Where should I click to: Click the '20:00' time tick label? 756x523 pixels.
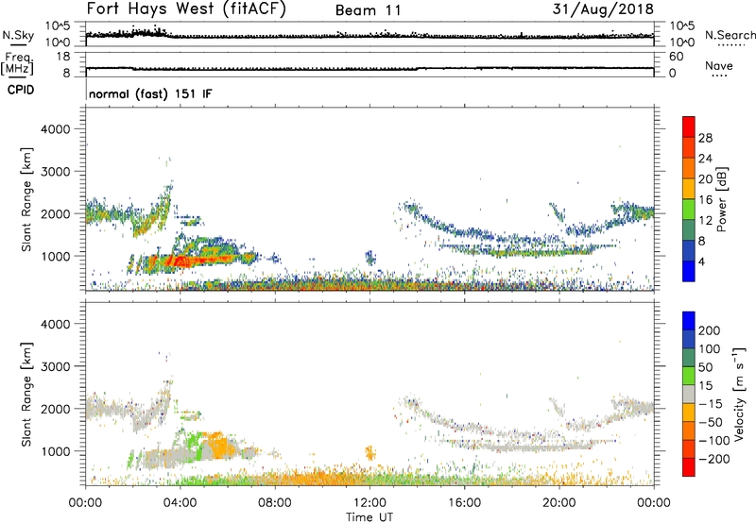click(559, 503)
